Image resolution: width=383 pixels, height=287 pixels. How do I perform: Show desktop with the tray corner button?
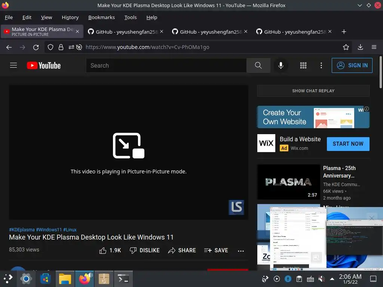click(x=373, y=279)
